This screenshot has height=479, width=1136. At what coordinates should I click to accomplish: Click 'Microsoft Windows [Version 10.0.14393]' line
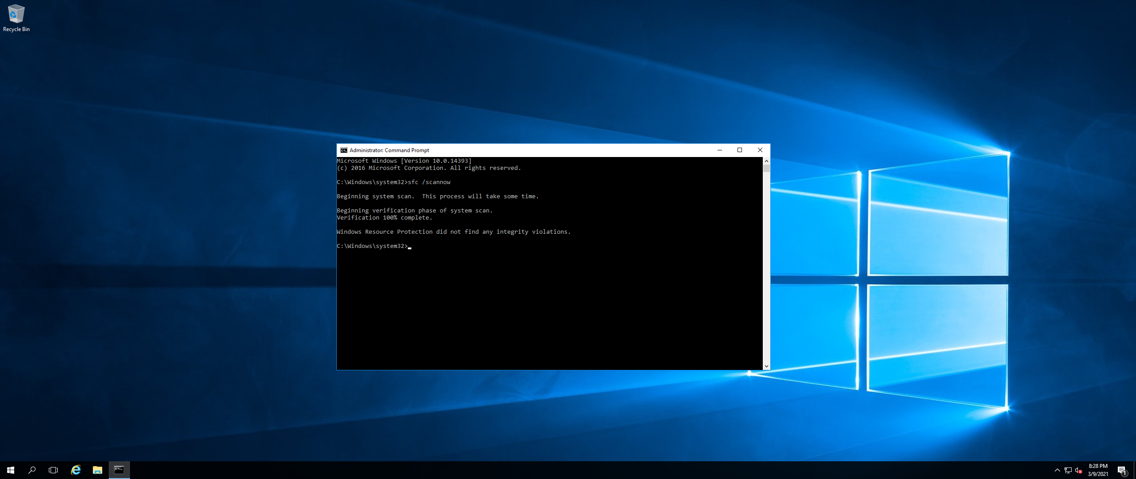404,161
